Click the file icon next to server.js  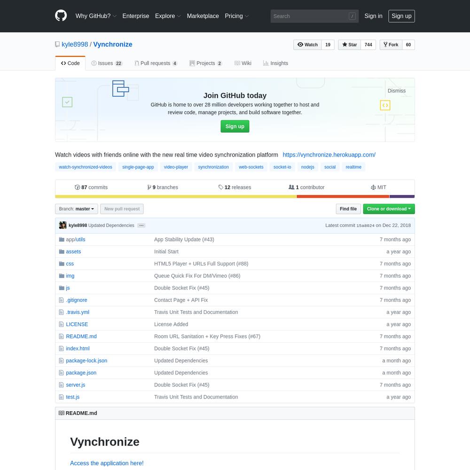coord(61,384)
